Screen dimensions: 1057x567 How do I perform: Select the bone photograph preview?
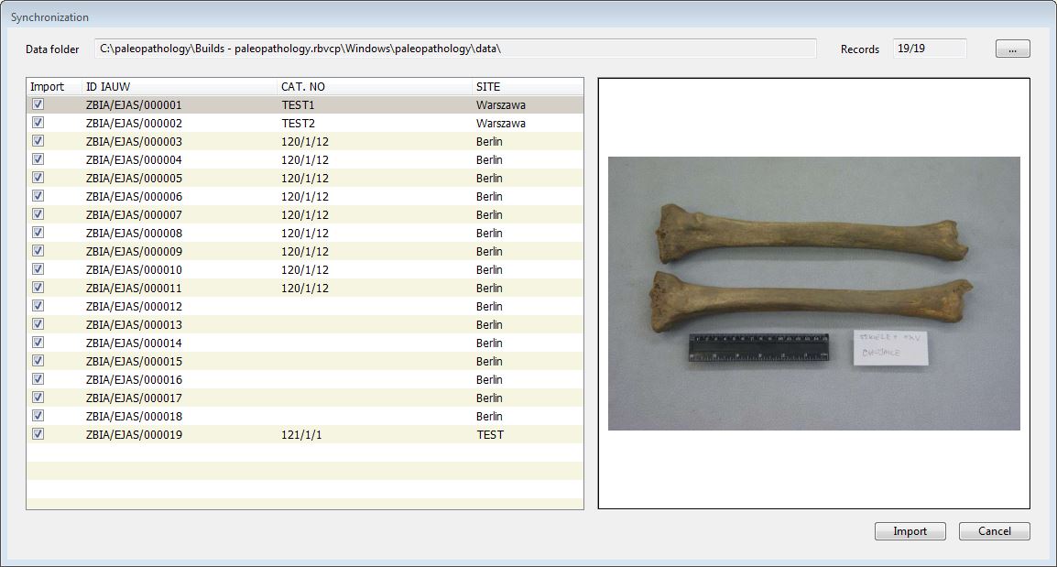[x=813, y=293]
